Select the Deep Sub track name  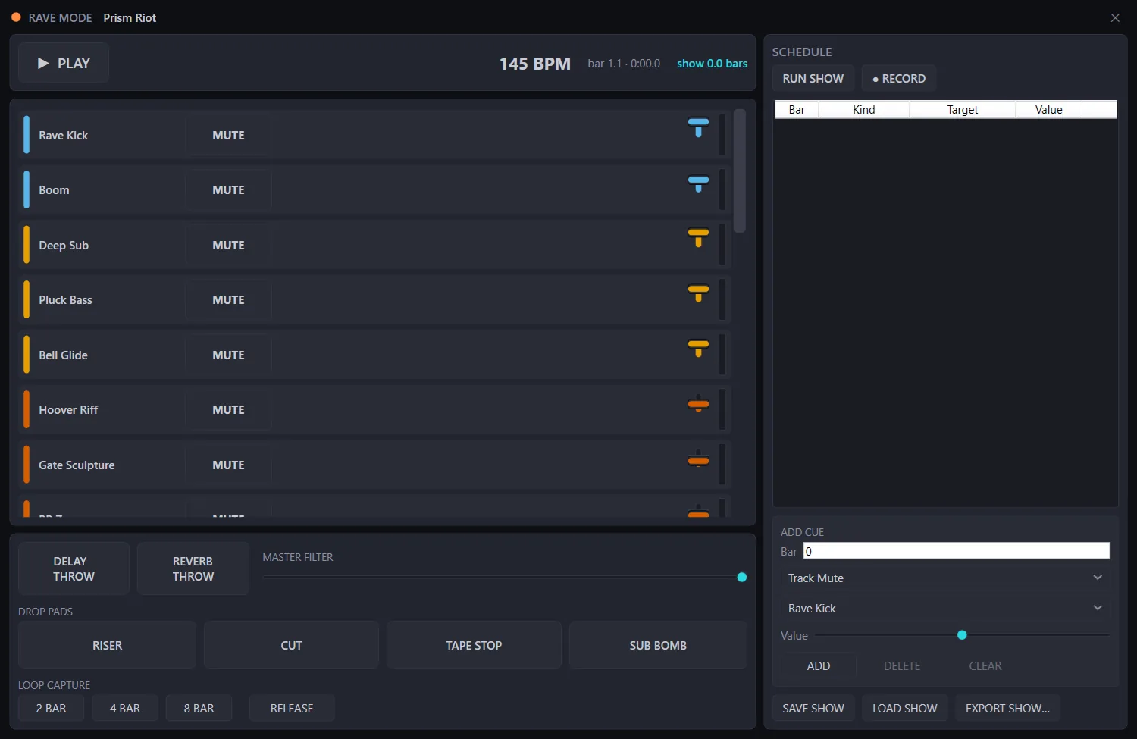tap(64, 245)
